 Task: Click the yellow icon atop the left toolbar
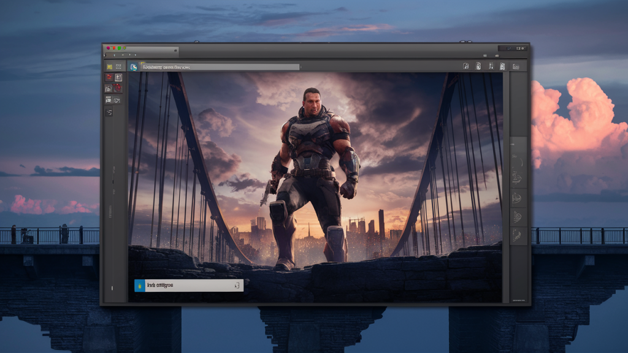[x=109, y=66]
